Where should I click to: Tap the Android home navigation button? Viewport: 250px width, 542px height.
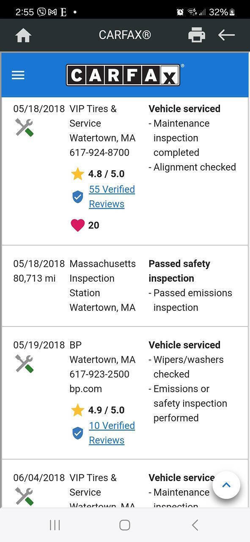tap(125, 525)
